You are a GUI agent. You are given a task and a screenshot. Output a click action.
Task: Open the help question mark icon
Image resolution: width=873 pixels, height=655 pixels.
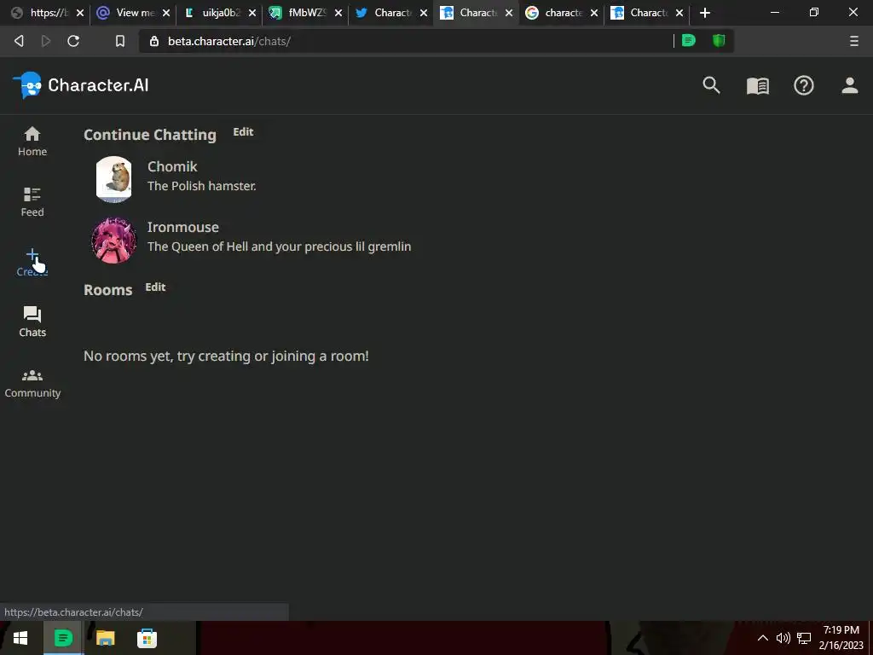tap(803, 85)
